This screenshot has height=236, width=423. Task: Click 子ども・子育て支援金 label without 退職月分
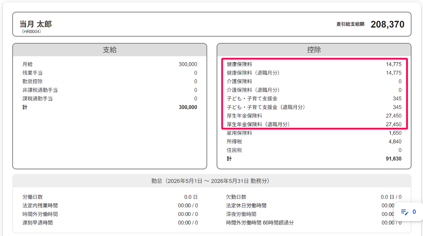point(252,99)
